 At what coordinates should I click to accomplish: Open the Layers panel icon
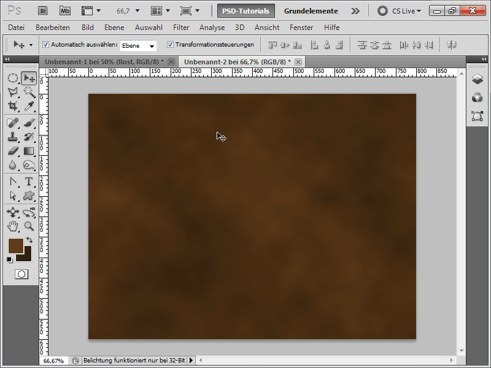pyautogui.click(x=477, y=79)
